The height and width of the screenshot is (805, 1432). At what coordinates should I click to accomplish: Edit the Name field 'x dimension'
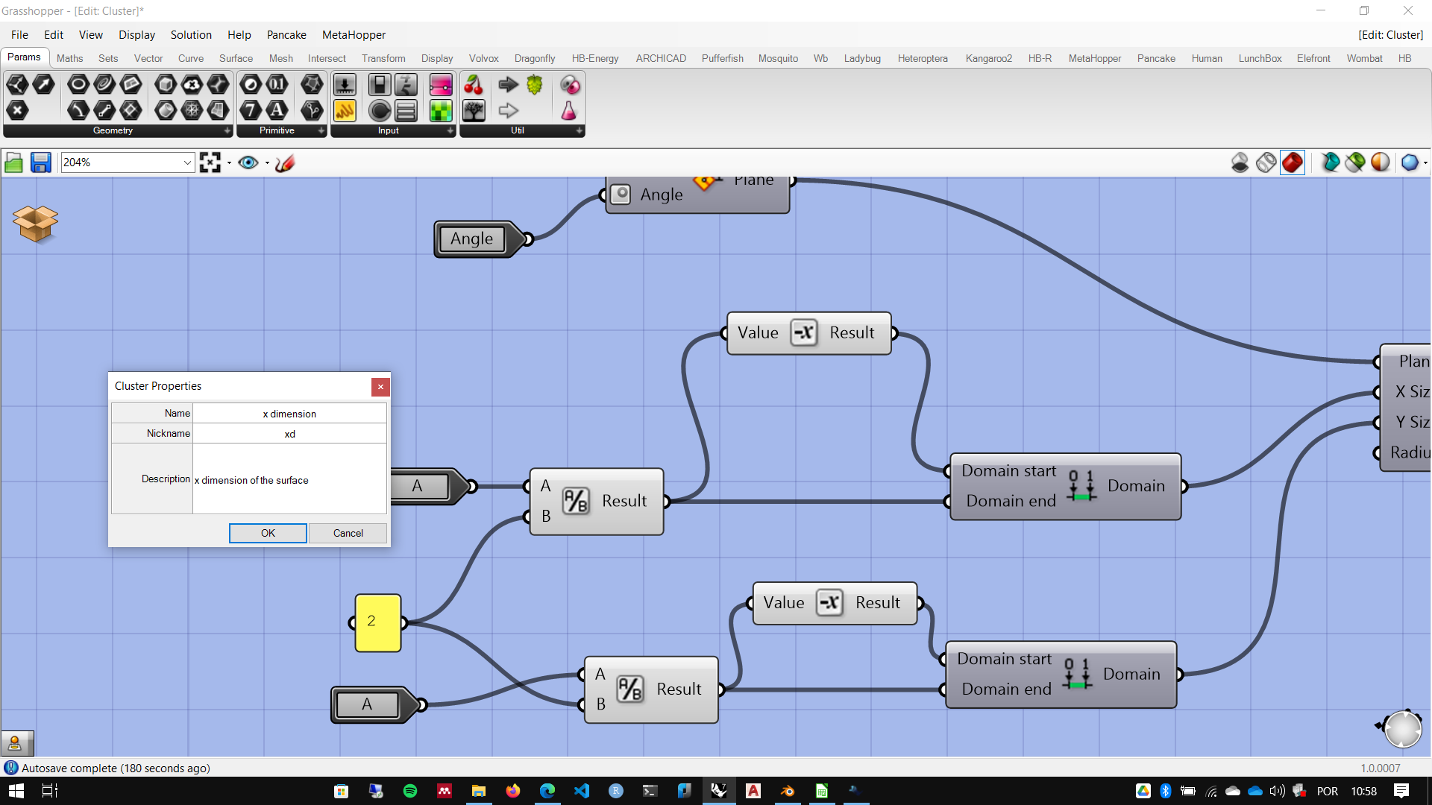[x=289, y=414]
